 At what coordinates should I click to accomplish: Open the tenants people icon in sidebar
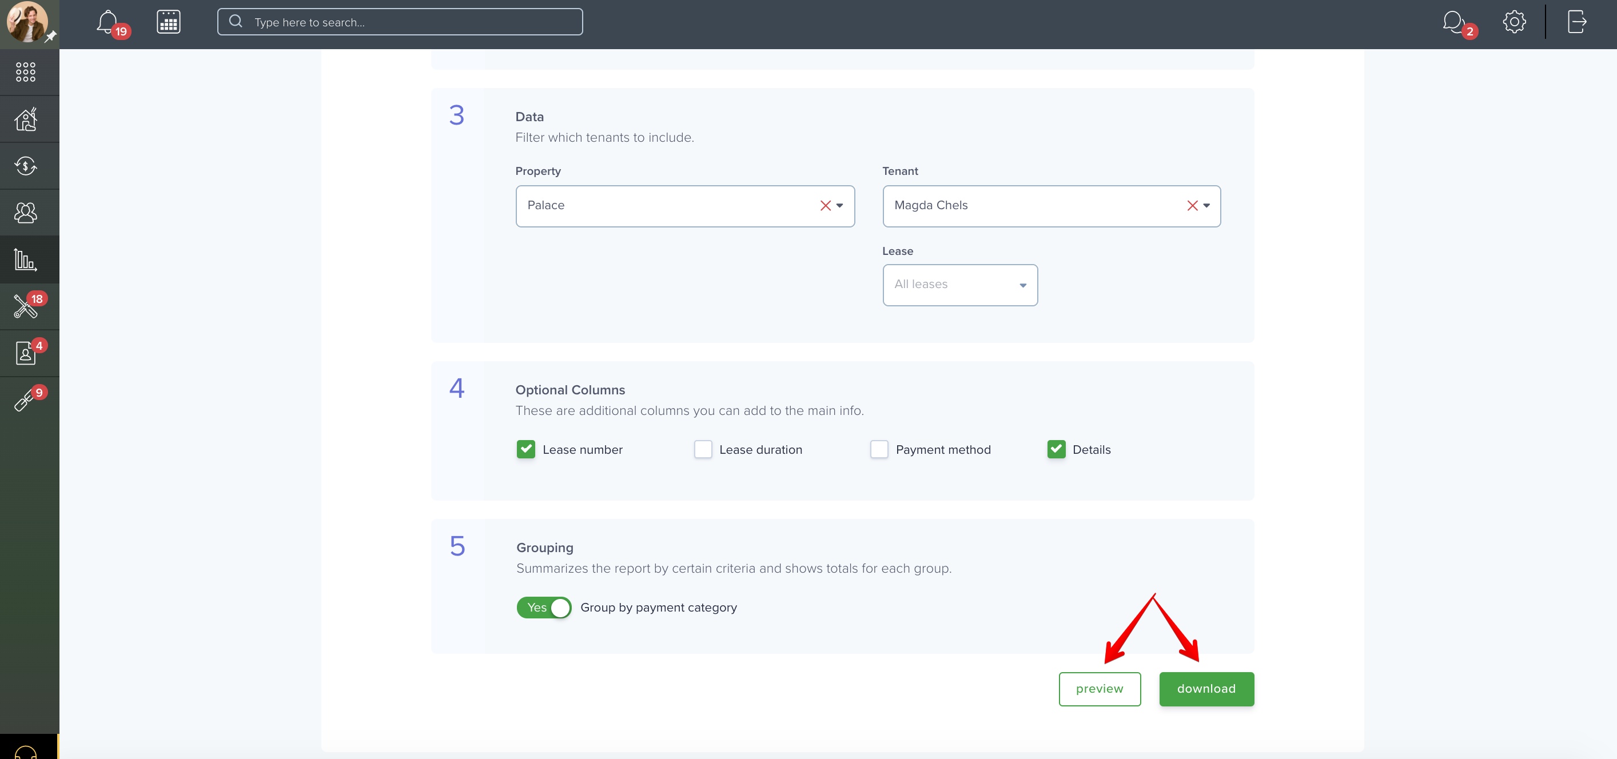(x=26, y=213)
